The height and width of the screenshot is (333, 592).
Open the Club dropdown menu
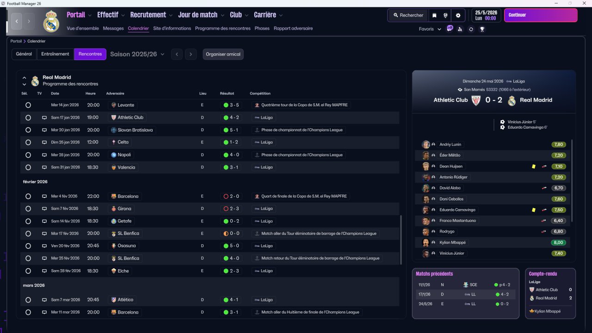[239, 15]
